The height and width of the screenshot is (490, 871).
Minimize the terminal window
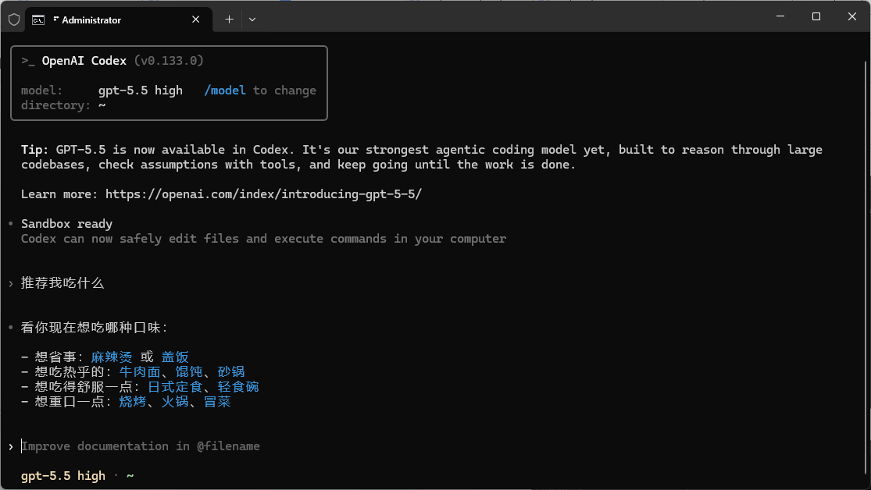coord(780,16)
